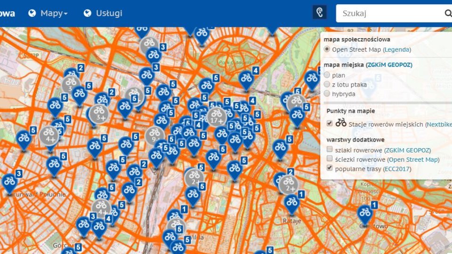Focus the Szukaj search field
Screen dimensions: 452x254
point(388,13)
